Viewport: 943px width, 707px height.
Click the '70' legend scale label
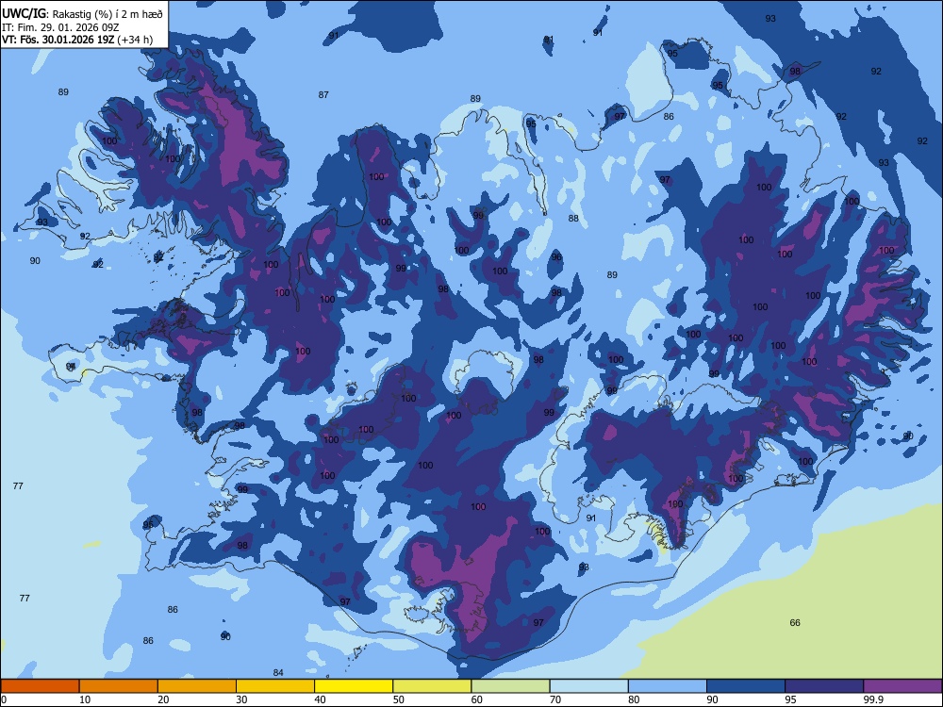(555, 699)
